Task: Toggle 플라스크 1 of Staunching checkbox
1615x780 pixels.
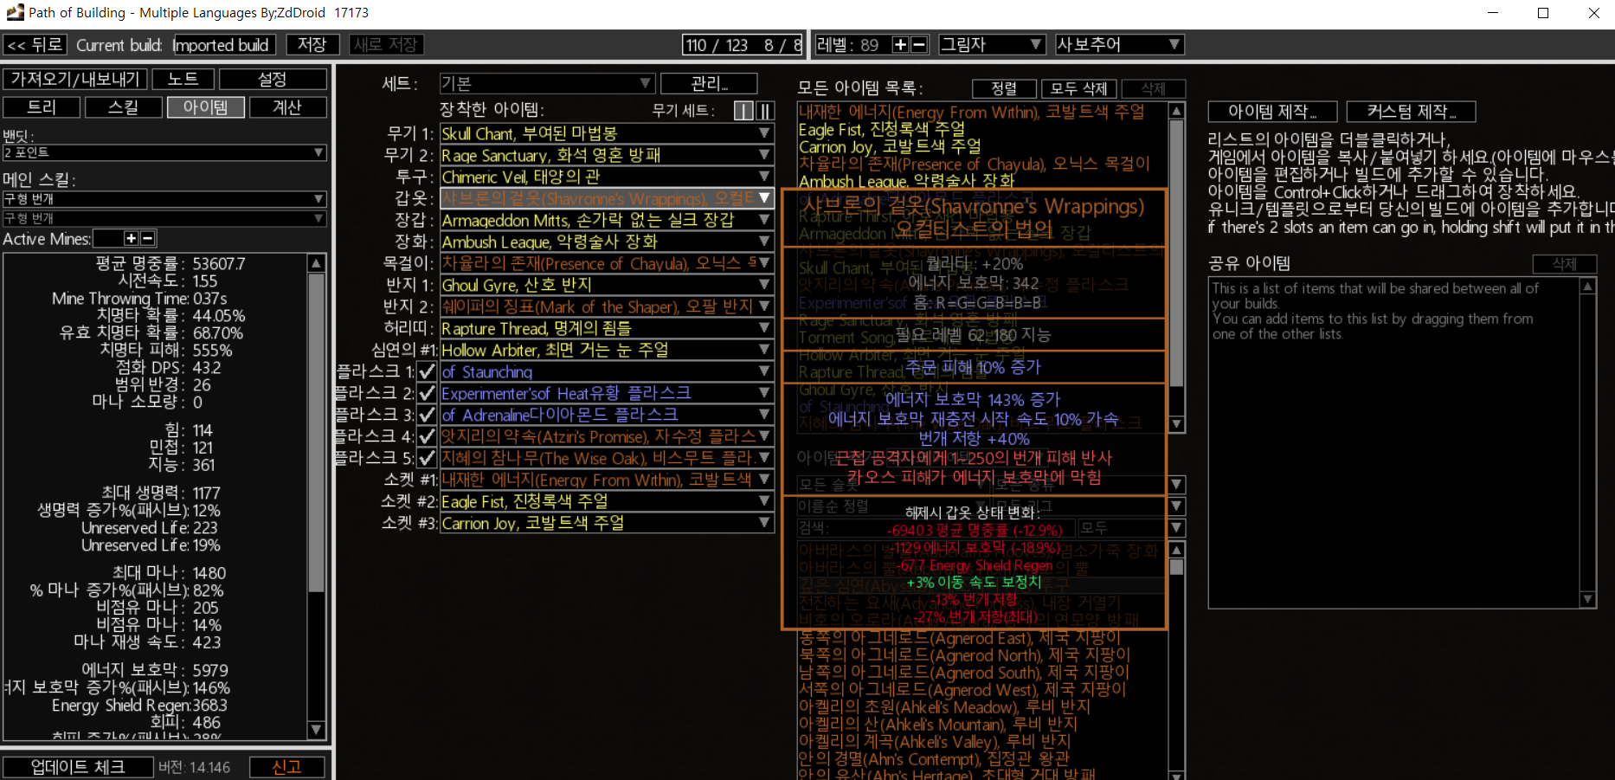Action: click(x=427, y=371)
